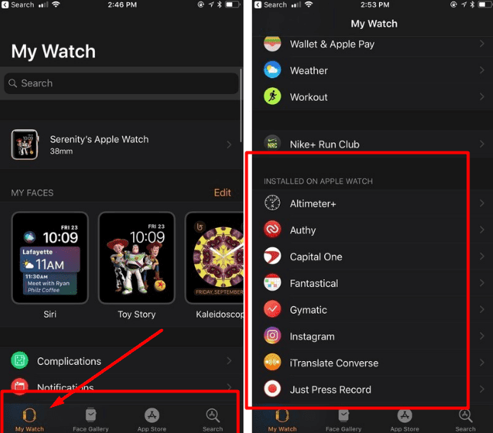Tap the Altimeter+ app icon
This screenshot has height=433, width=493.
(x=272, y=203)
